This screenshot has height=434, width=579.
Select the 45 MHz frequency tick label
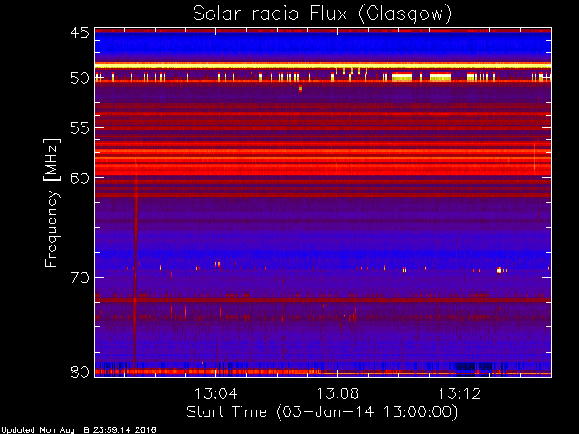[x=79, y=33]
